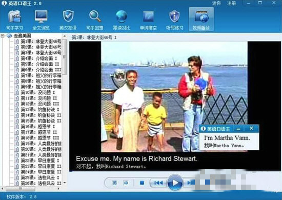Select lesson 第21课: 人类最好的
Screen dimensions: 282x200
(41, 155)
